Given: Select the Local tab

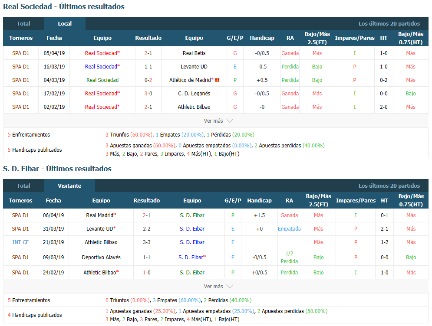Looking at the screenshot, I should pos(65,24).
